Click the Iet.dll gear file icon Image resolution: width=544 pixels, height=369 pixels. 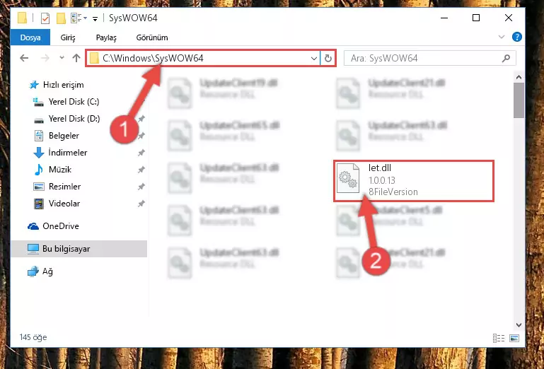tap(348, 178)
